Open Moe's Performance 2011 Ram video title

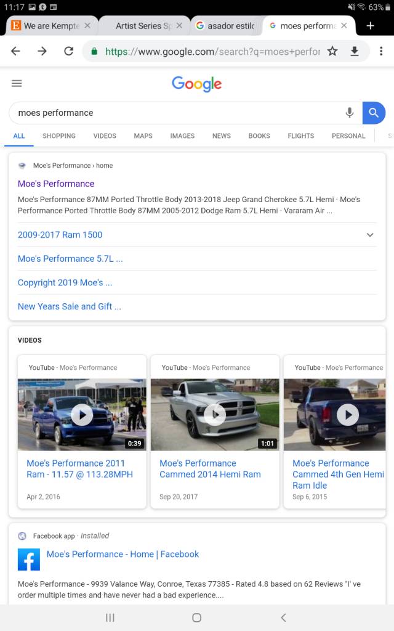(x=79, y=469)
